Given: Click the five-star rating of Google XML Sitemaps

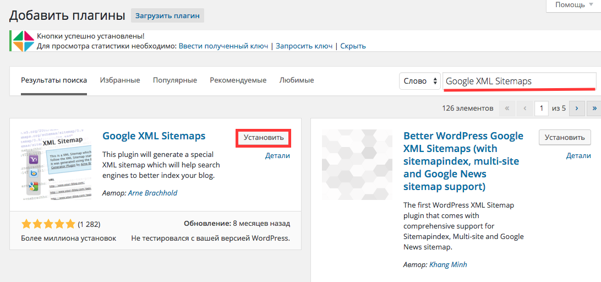Looking at the screenshot, I should pos(48,224).
